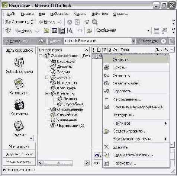The image size is (177, 176).
Task: Click the Outlook bar scroll-down arrow
Action: click(x=31, y=138)
